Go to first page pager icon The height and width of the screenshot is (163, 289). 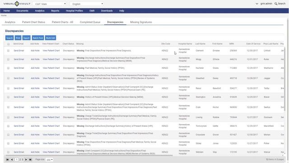click(x=7, y=159)
